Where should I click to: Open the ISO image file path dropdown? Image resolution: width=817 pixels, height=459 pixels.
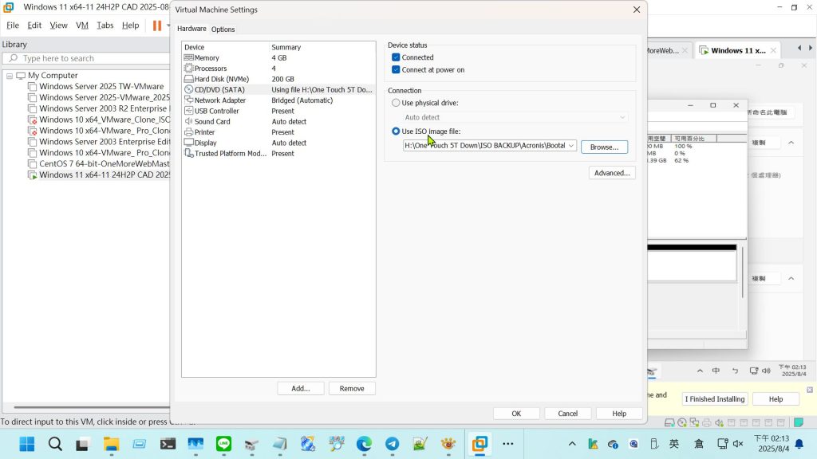coord(571,146)
